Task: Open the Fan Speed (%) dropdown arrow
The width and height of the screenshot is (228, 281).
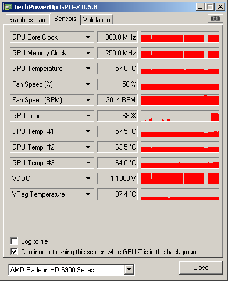Action: pyautogui.click(x=88, y=84)
